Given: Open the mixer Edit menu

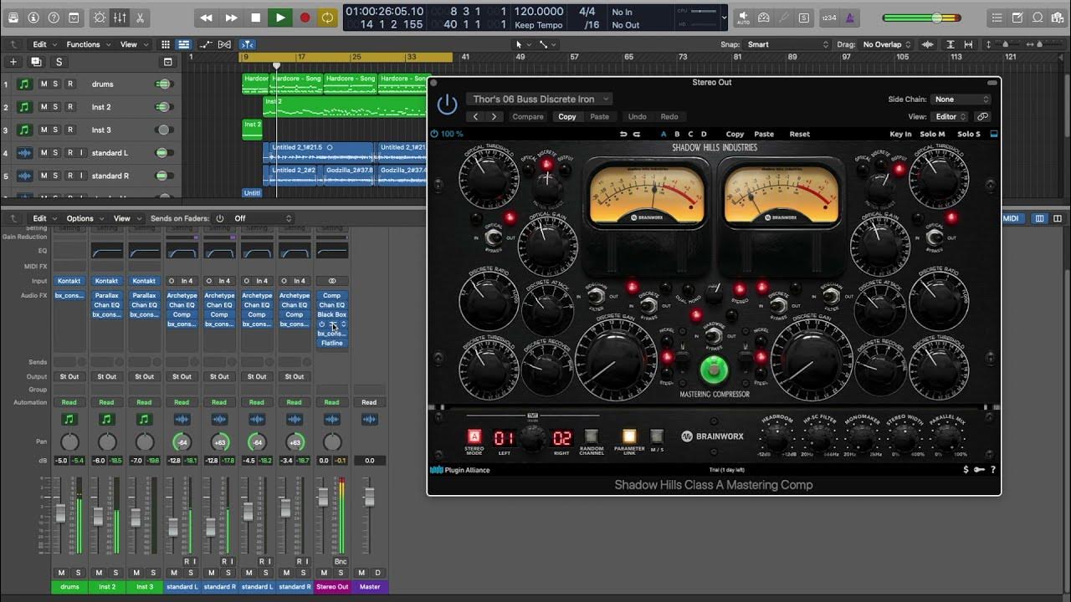Looking at the screenshot, I should [44, 218].
